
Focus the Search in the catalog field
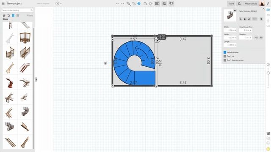(x=17, y=10)
